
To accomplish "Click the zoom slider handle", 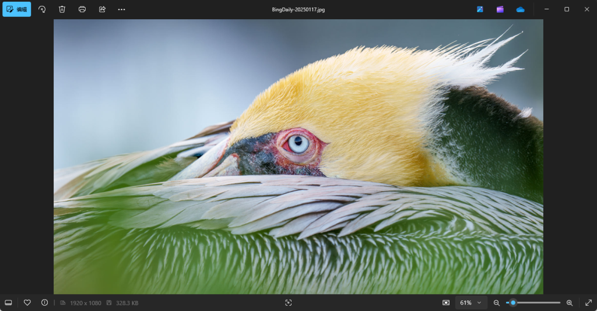I will point(513,303).
